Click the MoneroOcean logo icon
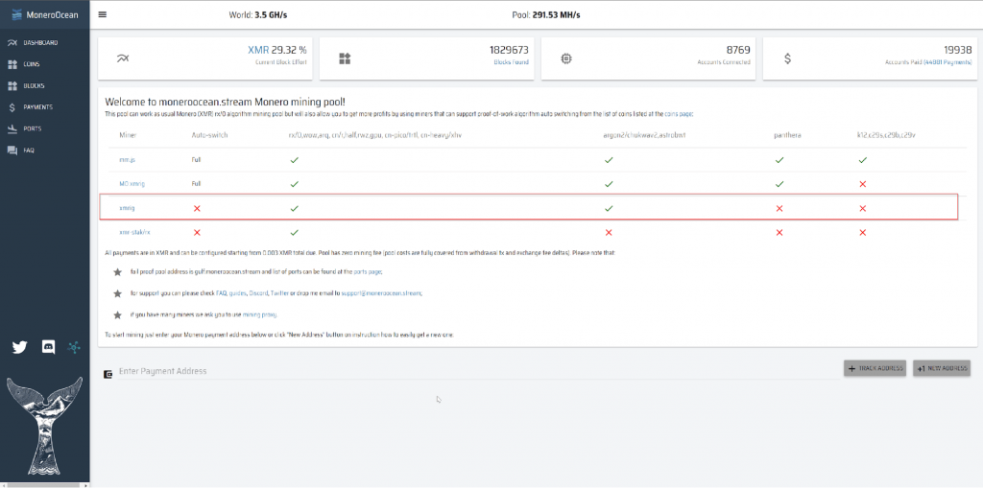Viewport: 983px width, 488px height. tap(17, 15)
